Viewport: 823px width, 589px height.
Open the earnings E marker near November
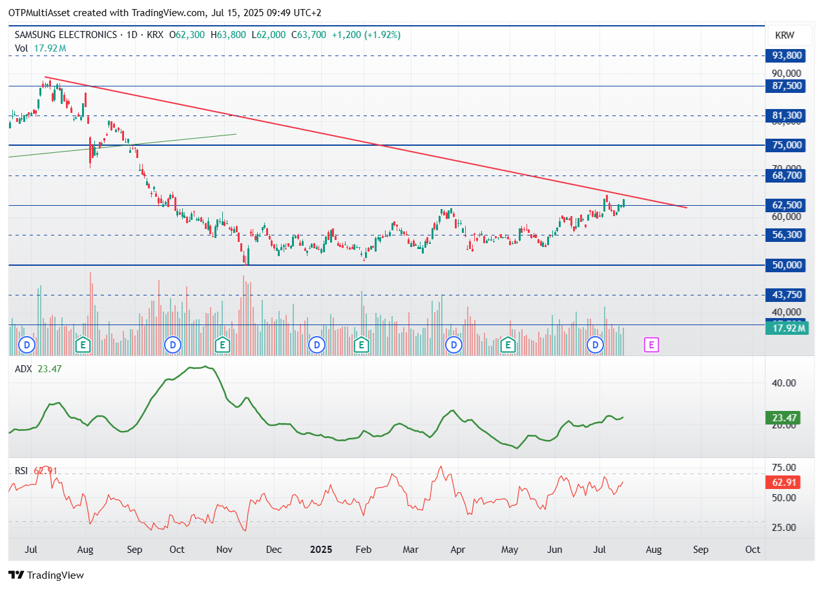[223, 345]
